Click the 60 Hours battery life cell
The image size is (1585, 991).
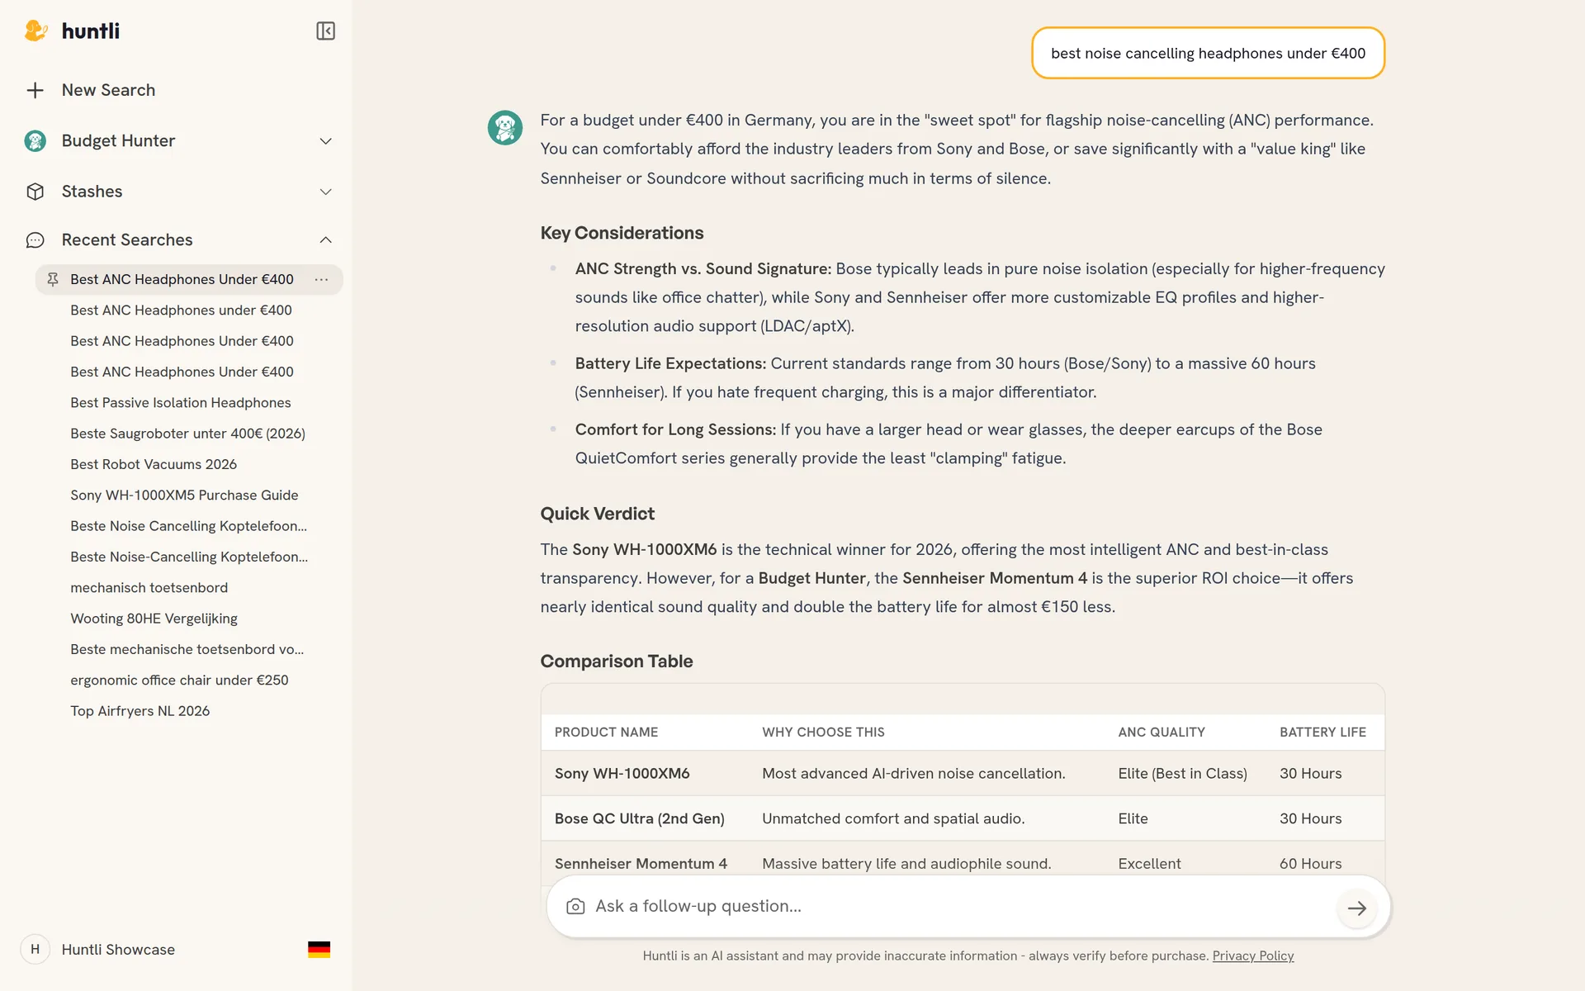[x=1310, y=864]
